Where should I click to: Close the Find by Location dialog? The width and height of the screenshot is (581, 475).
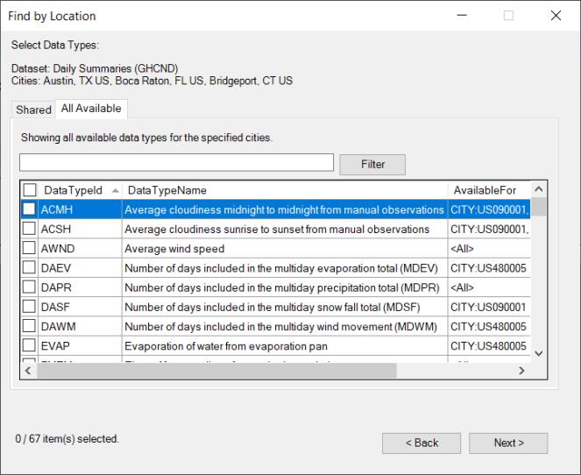click(x=556, y=16)
